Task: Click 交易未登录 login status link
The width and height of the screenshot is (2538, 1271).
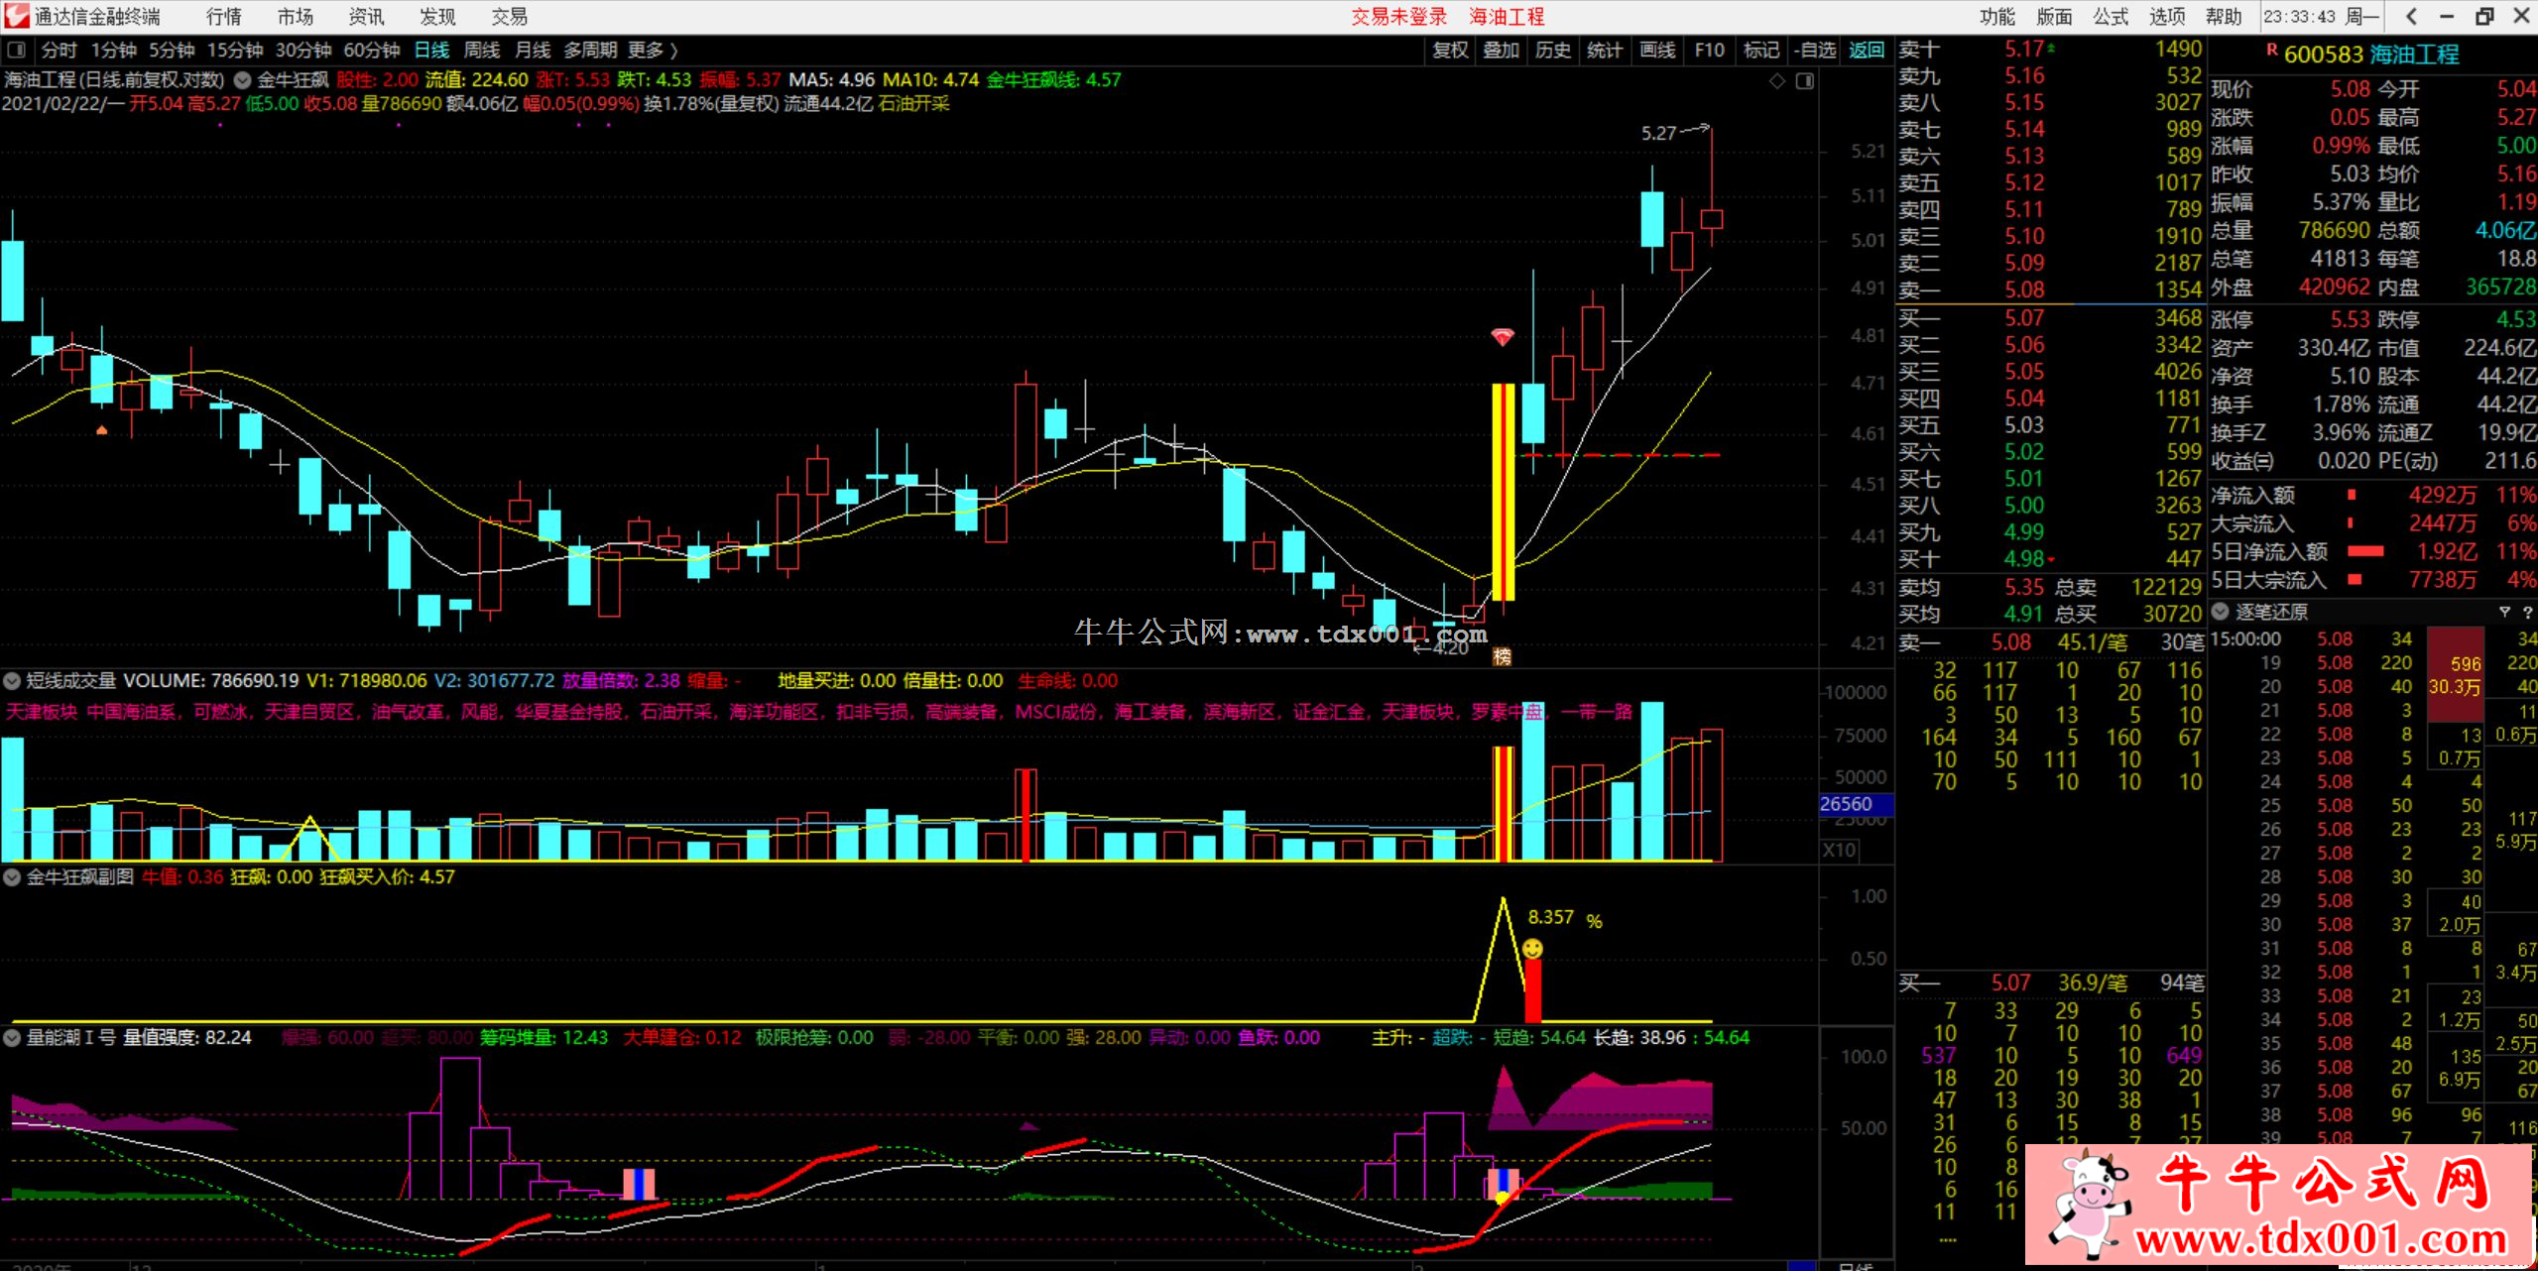Action: 1399,17
